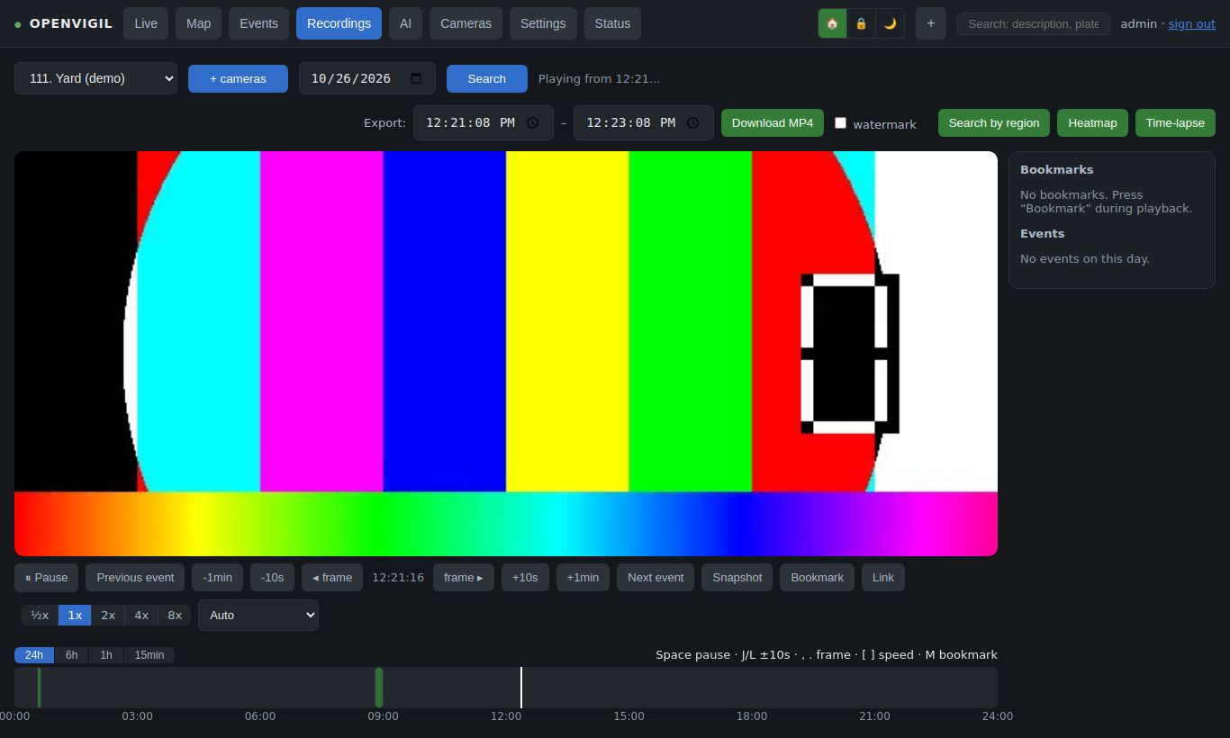This screenshot has height=738, width=1230.
Task: Open clock picker for export end time
Action: [x=692, y=122]
